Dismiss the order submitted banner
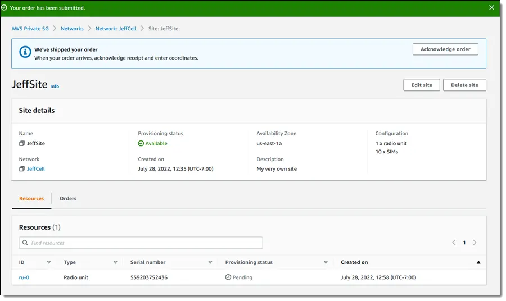The image size is (506, 301). tap(491, 7)
